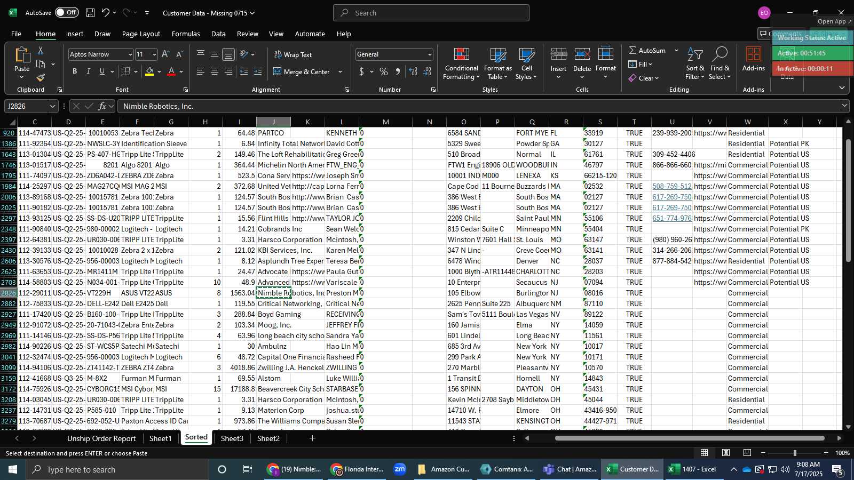Toggle the AutoSave switch

pyautogui.click(x=67, y=12)
